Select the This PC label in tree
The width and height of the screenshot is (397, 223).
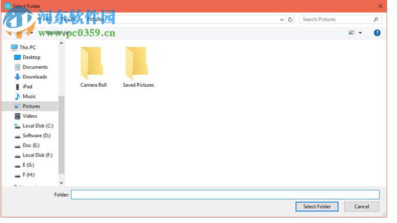(x=28, y=47)
